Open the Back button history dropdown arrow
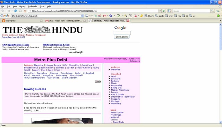 (x=6, y=11)
